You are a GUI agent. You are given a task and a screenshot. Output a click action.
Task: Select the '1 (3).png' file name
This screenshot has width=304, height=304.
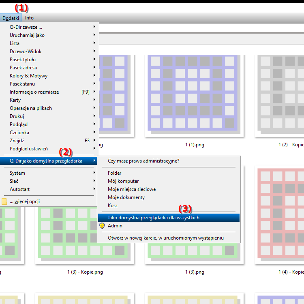tap(195, 272)
